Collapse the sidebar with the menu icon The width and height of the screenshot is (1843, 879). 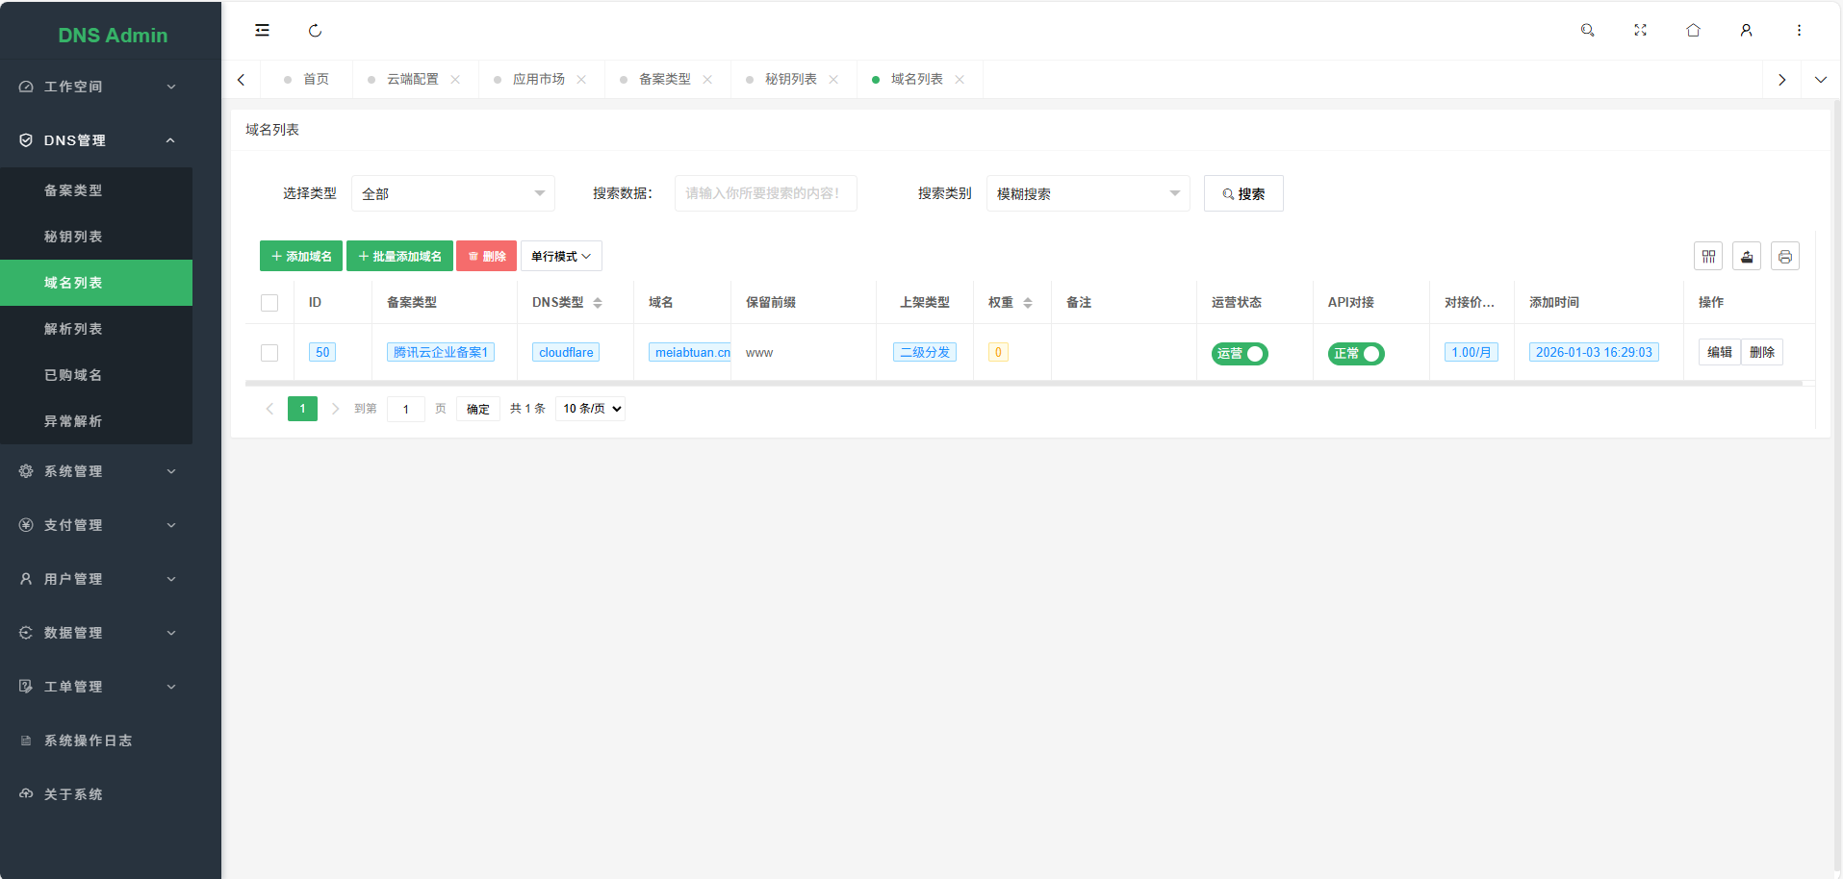(x=262, y=31)
